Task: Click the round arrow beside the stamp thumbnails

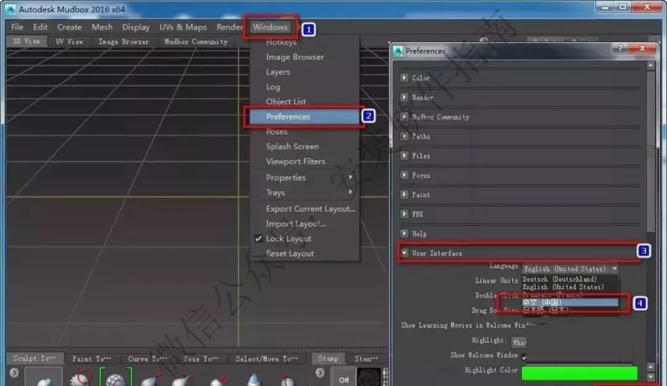Action: 320,372
